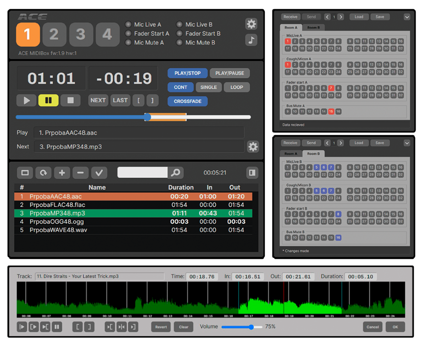The height and width of the screenshot is (346, 424).
Task: Click the music note icon
Action: [251, 40]
